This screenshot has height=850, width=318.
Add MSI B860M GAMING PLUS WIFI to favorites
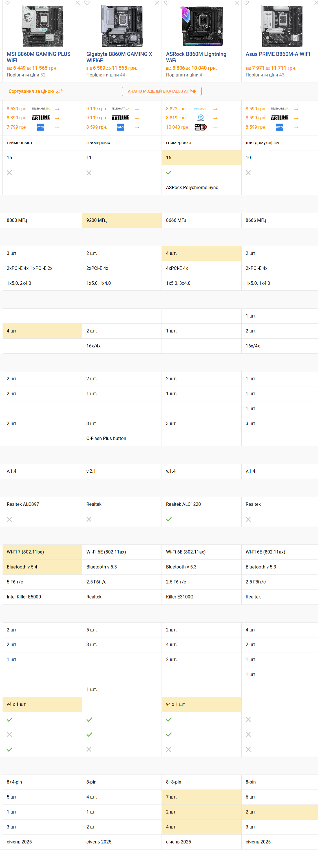coord(7,3)
